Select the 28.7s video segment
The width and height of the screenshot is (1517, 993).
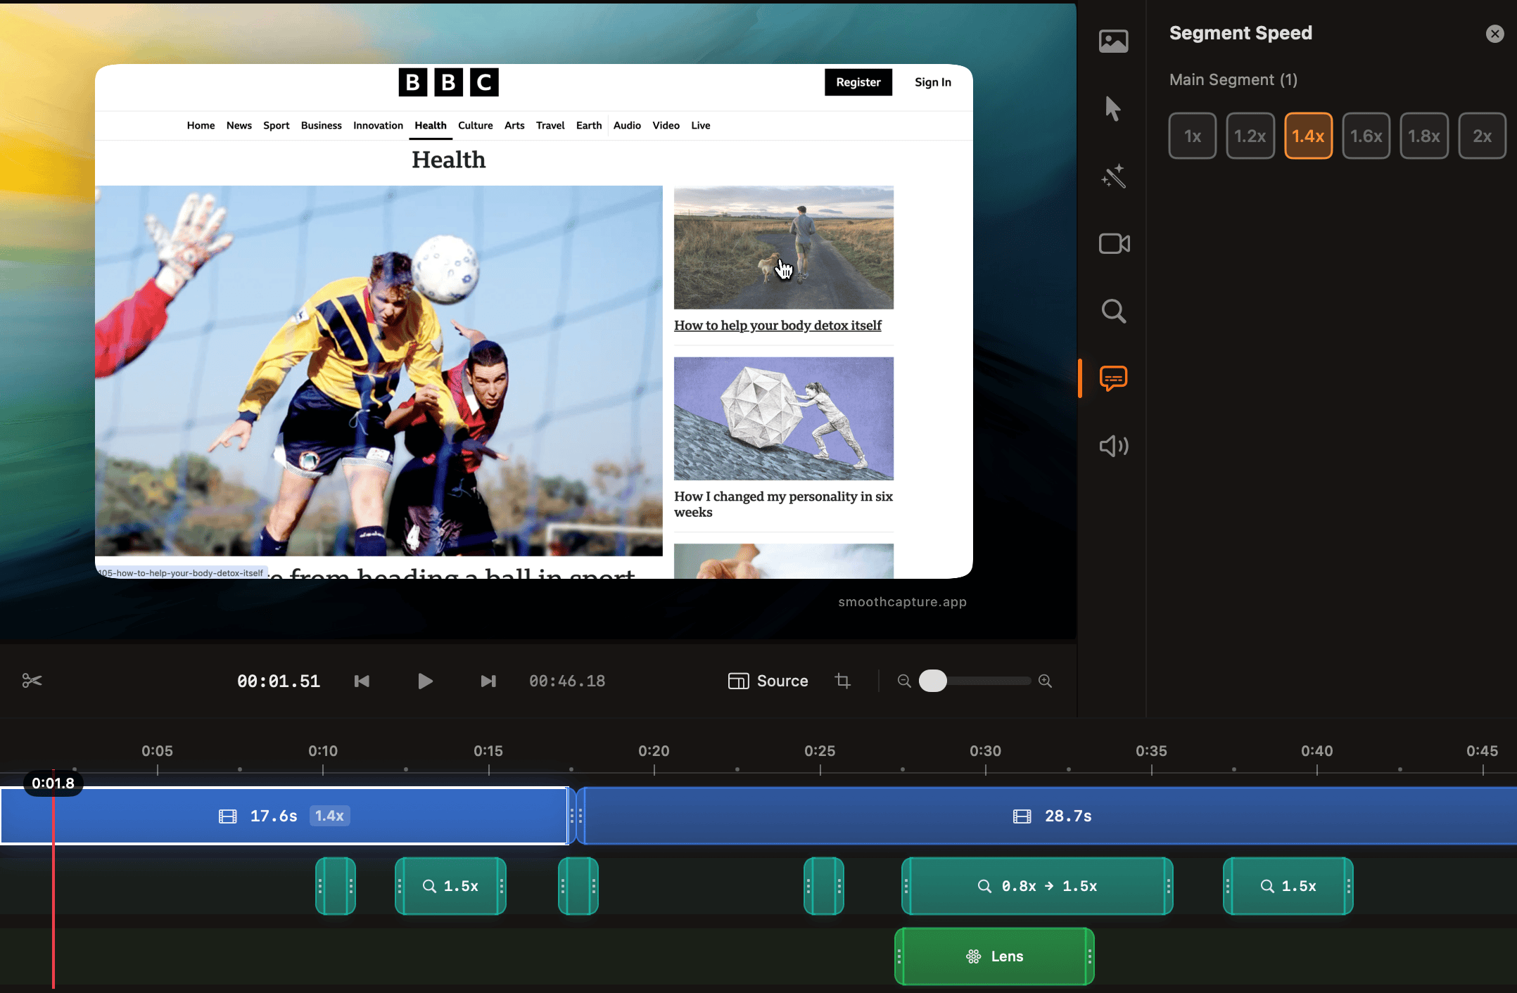(x=1051, y=816)
